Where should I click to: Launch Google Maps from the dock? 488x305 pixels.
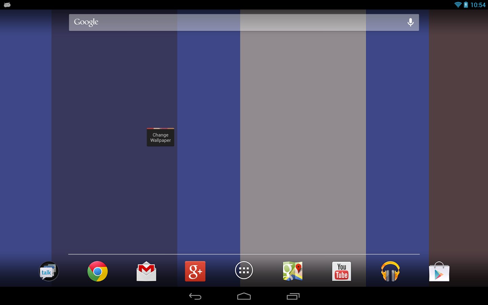pyautogui.click(x=293, y=271)
